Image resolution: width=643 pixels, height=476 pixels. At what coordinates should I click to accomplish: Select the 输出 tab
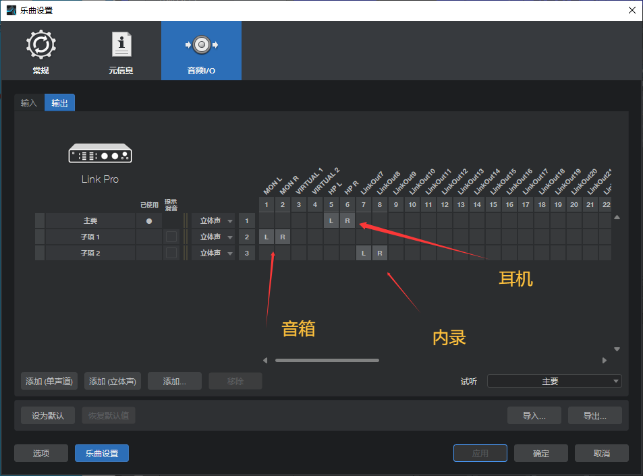(x=59, y=102)
